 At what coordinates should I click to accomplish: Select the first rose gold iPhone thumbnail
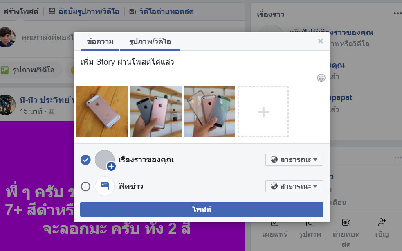102,111
